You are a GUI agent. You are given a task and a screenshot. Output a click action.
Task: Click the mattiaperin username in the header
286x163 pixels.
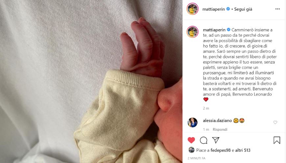(x=214, y=9)
